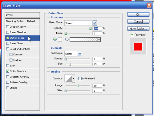The height and width of the screenshot is (116, 154).
Task: Select the Styles list header
Action: click(x=22, y=15)
